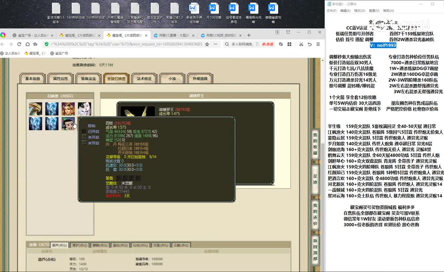This screenshot has width=444, height=272.
Task: Go back in the browser
Action: click(3, 44)
